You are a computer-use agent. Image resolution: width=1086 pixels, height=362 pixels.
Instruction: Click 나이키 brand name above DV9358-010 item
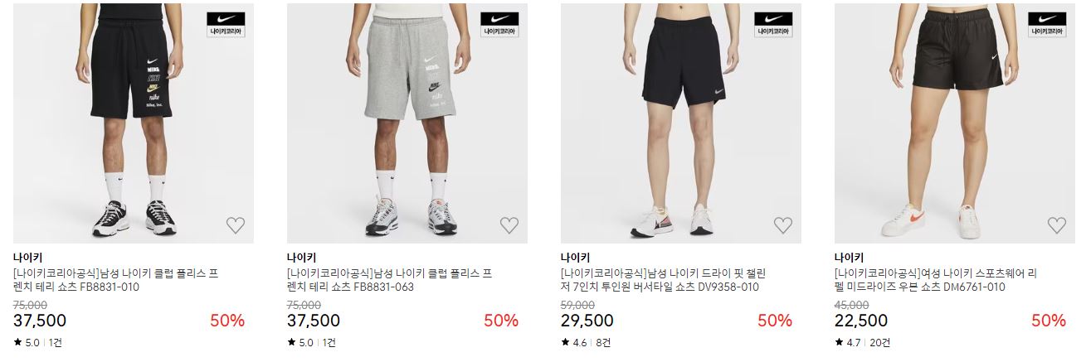(x=575, y=258)
